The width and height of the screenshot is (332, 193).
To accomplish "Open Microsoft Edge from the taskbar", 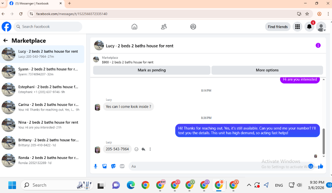I will point(131,185).
